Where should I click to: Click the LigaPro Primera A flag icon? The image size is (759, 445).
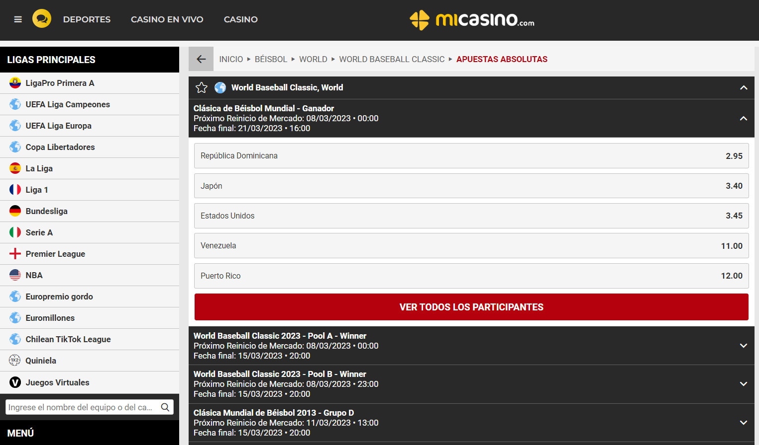[x=15, y=83]
